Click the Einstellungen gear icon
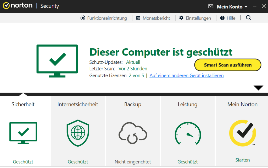The width and height of the screenshot is (268, 168). (181, 18)
